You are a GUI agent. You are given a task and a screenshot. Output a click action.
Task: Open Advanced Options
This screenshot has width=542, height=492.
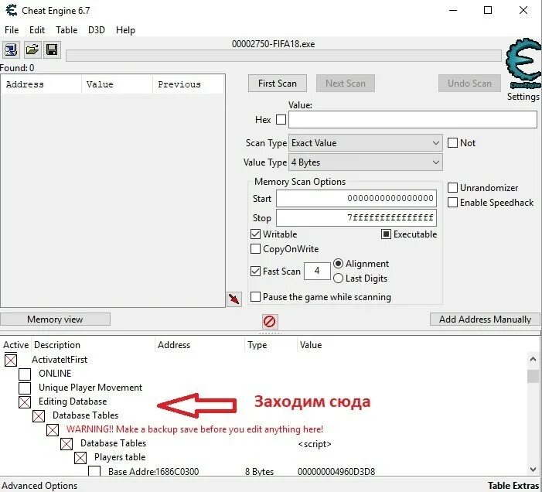39,486
